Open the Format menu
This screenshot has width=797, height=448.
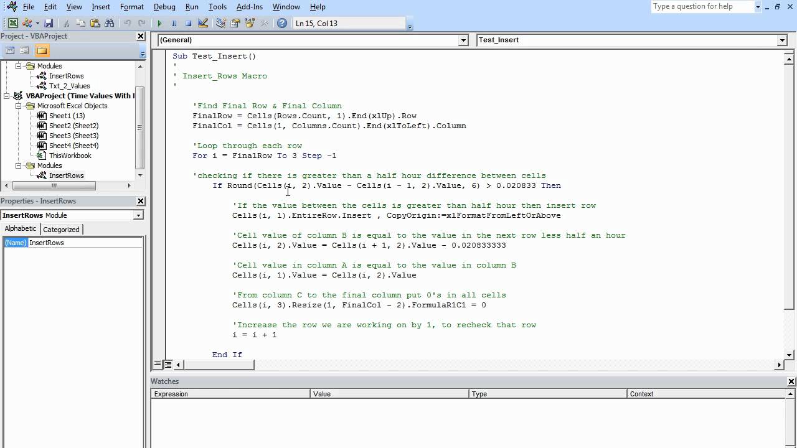pos(132,7)
